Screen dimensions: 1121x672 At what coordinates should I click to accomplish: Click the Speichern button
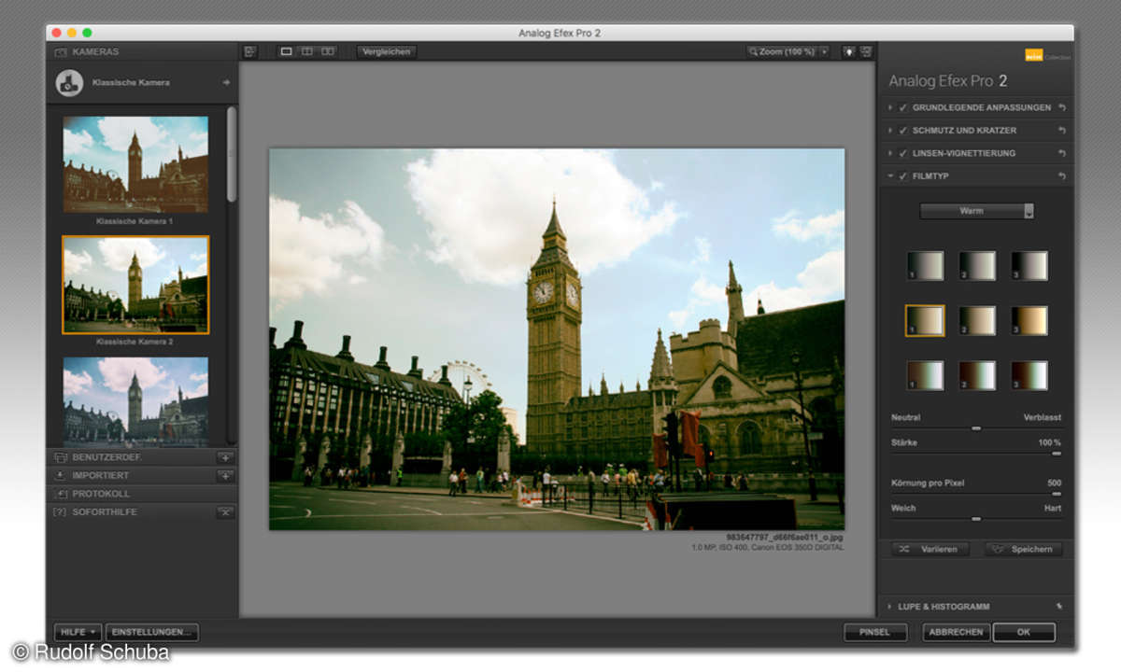tap(1023, 549)
